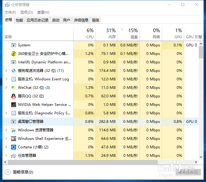Click the vertical scrollbar up arrow
Viewport: 206px width, 182px height.
coord(201,44)
